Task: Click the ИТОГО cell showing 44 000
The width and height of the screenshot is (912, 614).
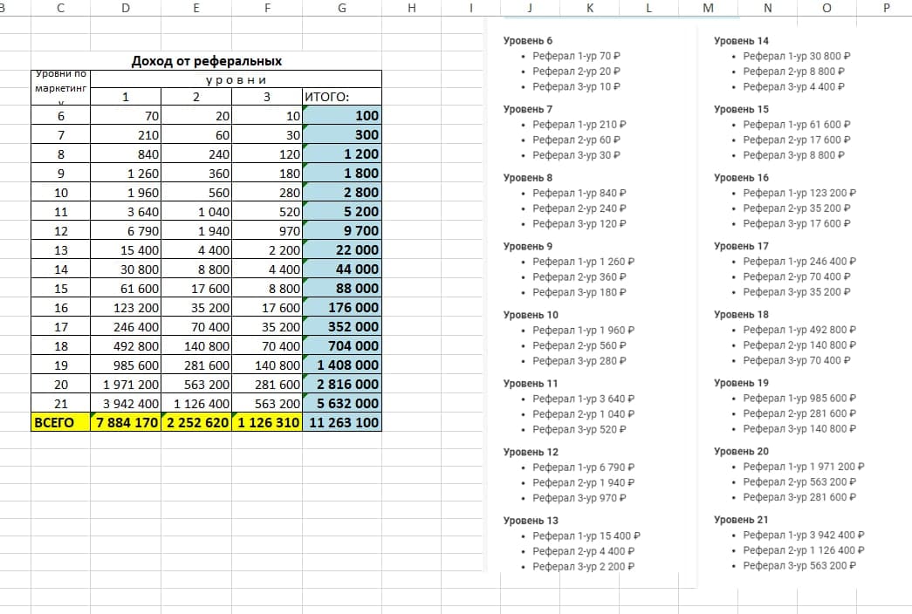Action: pos(342,269)
